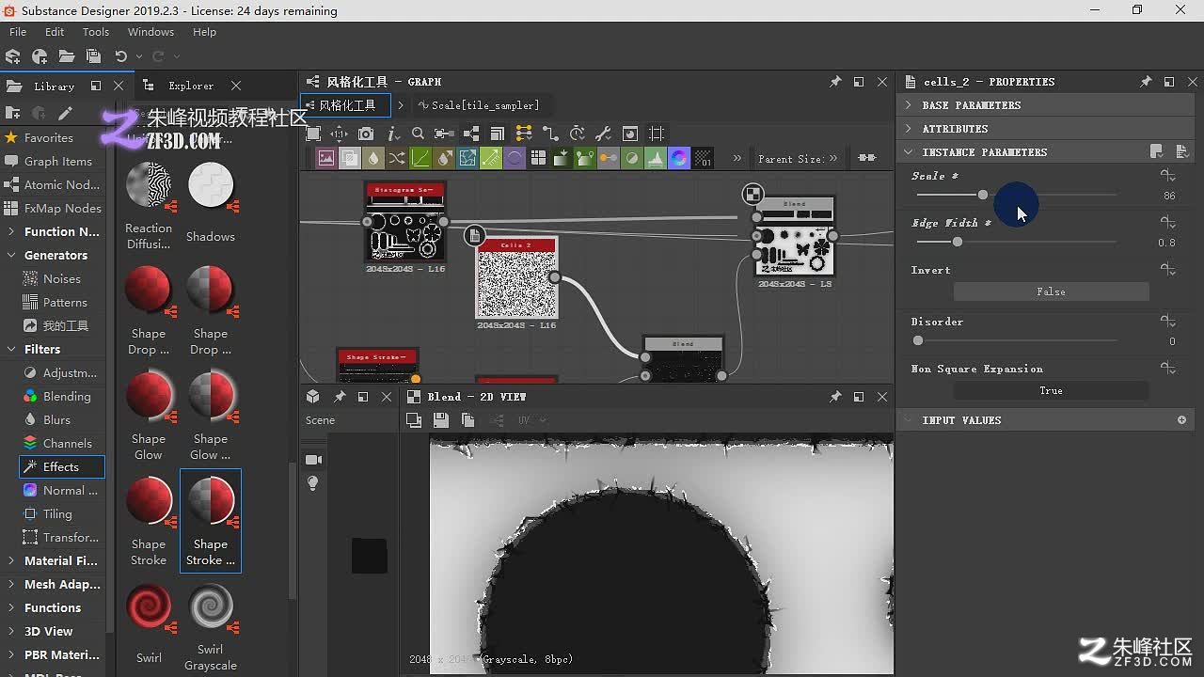Add a Channel Shuffle node

pos(397,159)
